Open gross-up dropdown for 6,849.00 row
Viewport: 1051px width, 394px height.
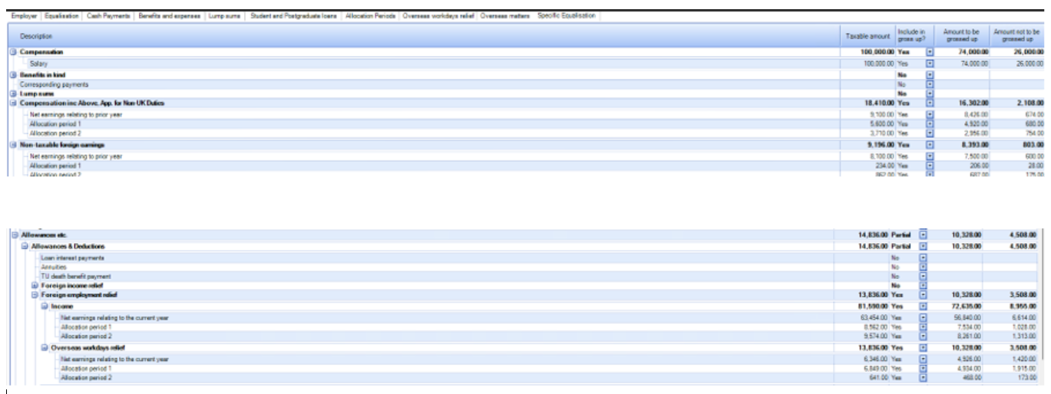pyautogui.click(x=924, y=368)
